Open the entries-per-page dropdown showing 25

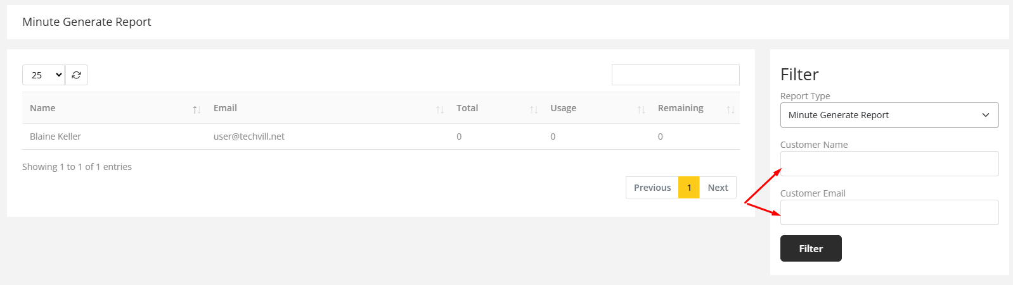point(44,75)
